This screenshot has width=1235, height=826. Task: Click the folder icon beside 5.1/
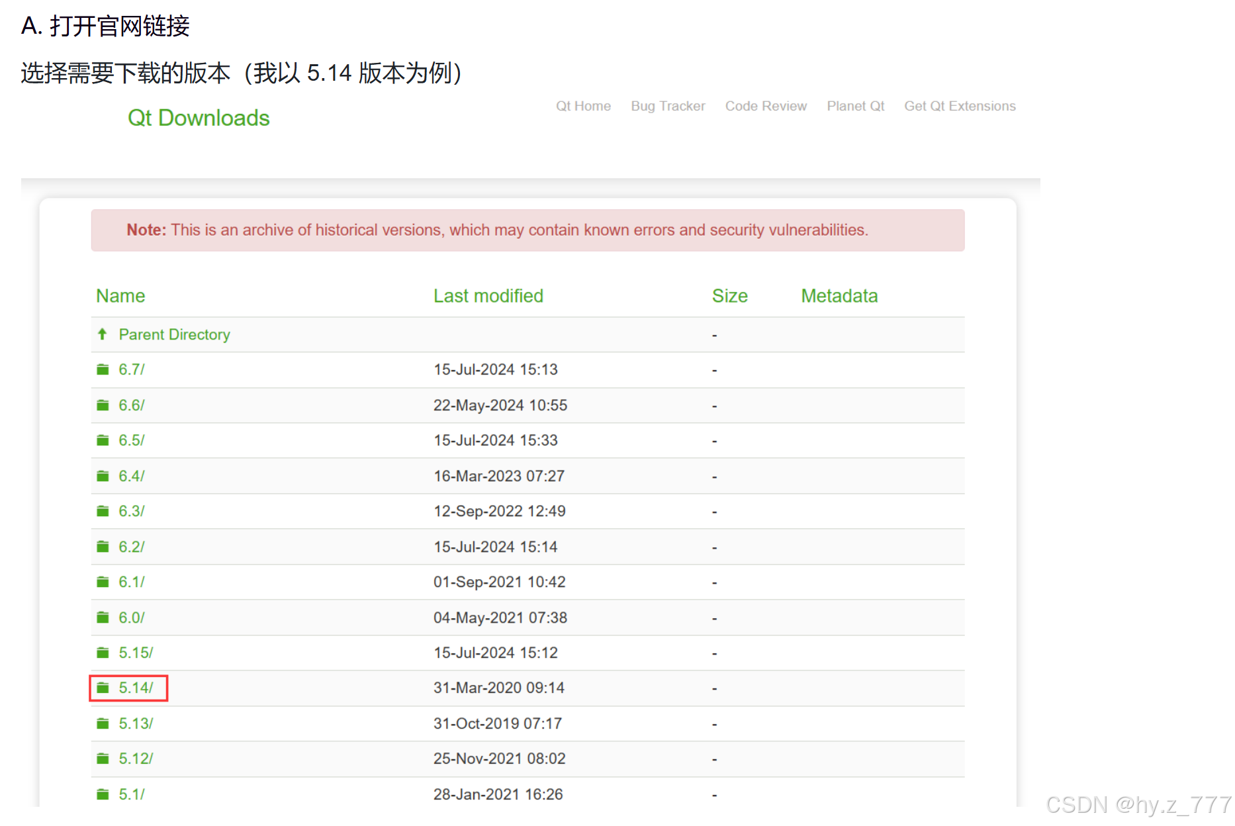point(103,794)
